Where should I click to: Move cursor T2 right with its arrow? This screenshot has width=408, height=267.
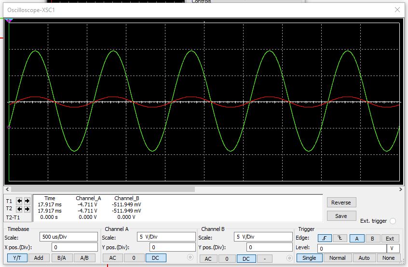[x=27, y=209]
